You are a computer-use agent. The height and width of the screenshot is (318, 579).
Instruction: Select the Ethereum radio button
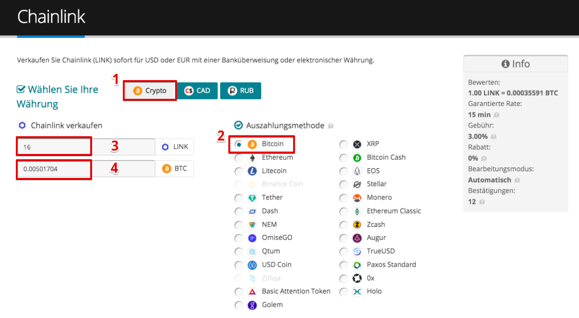(x=238, y=157)
